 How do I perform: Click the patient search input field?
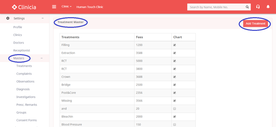(216, 7)
